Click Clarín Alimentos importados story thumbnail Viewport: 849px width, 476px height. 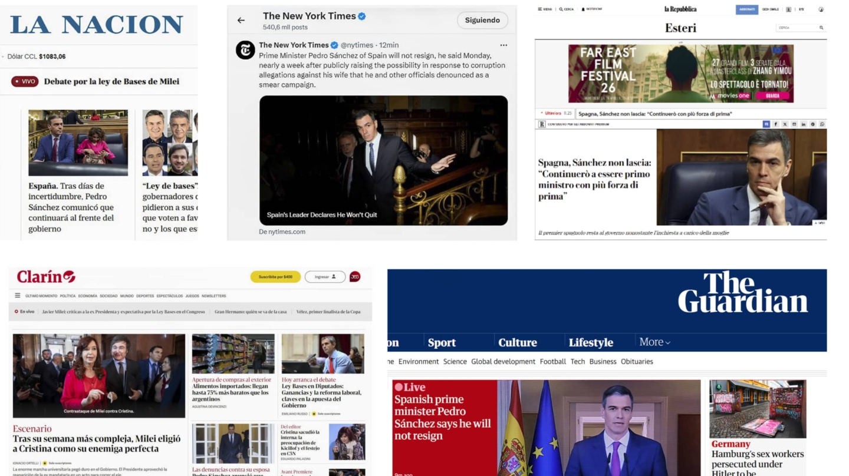[233, 353]
